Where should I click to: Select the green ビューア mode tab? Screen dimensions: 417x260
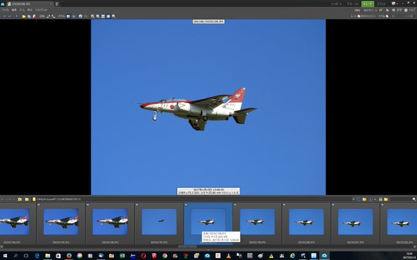[367, 4]
